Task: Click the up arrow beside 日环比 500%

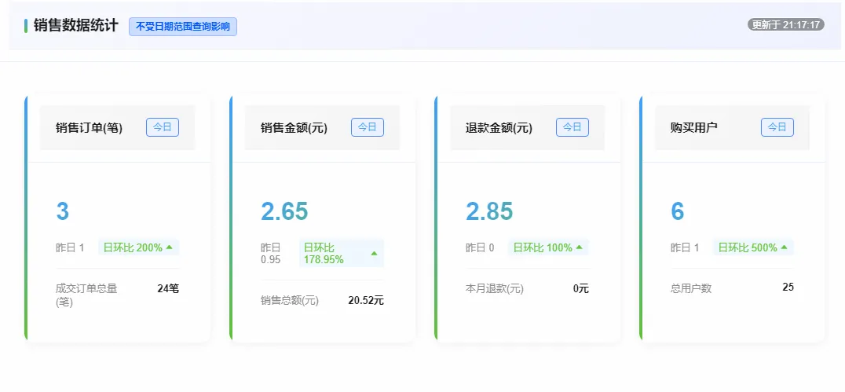Action: [x=784, y=247]
